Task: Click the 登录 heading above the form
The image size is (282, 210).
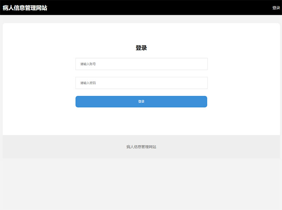Action: pyautogui.click(x=141, y=48)
